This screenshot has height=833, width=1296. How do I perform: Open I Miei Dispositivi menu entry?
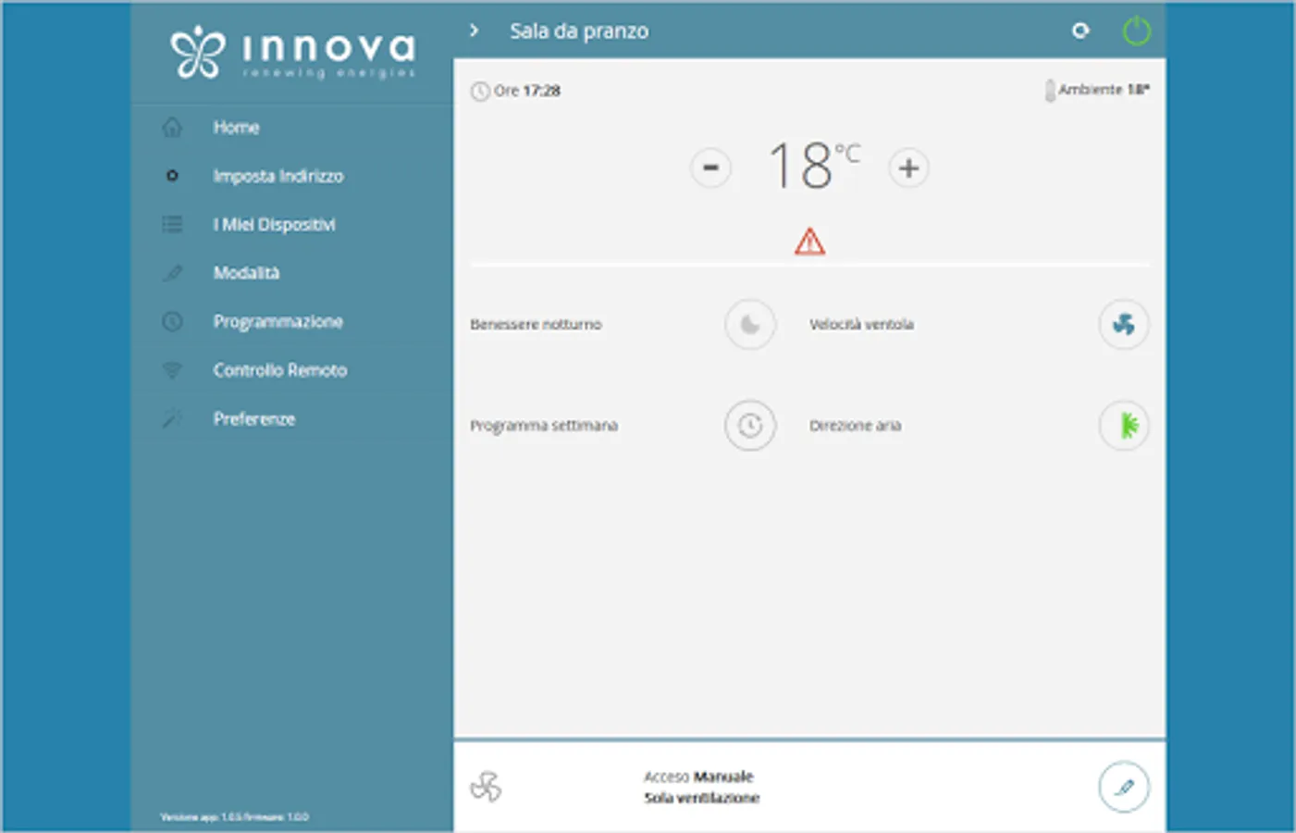tap(291, 224)
